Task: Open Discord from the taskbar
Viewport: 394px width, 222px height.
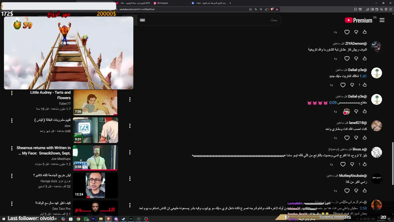Action: [116, 219]
